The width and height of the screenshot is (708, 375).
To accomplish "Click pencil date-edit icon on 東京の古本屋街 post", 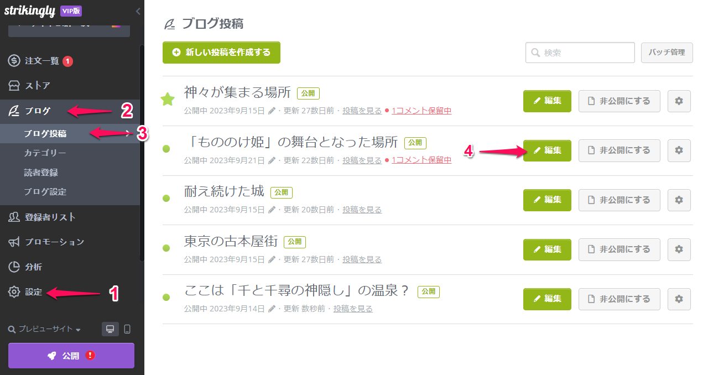I will point(272,259).
